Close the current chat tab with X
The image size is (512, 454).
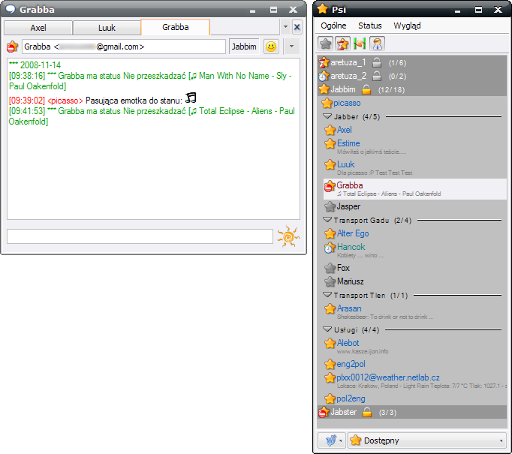[297, 27]
